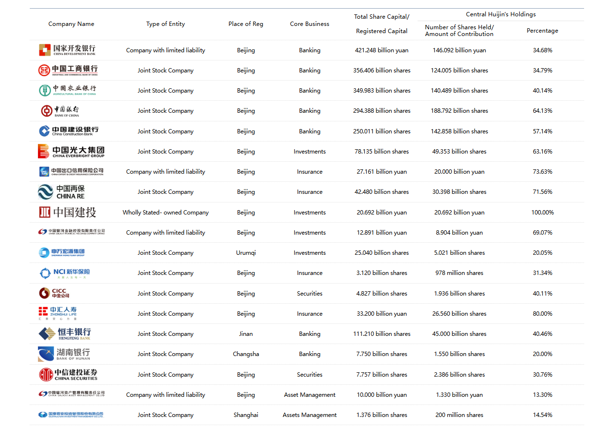
Task: Click the Company Name column header
Action: coord(71,24)
